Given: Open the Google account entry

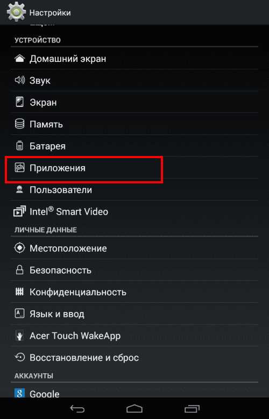Looking at the screenshot, I should [x=134, y=390].
